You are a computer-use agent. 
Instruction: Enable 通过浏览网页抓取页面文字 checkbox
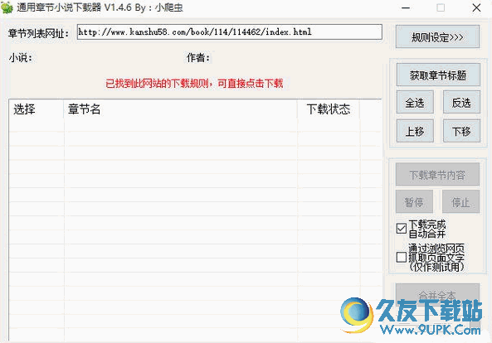point(402,258)
